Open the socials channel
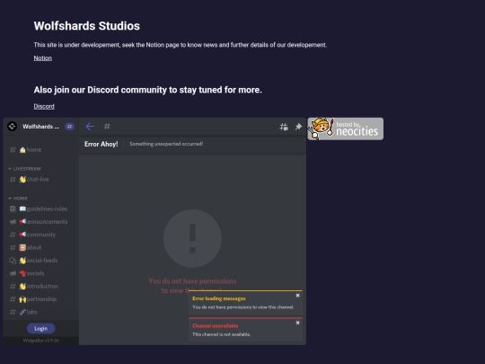 (x=40, y=273)
